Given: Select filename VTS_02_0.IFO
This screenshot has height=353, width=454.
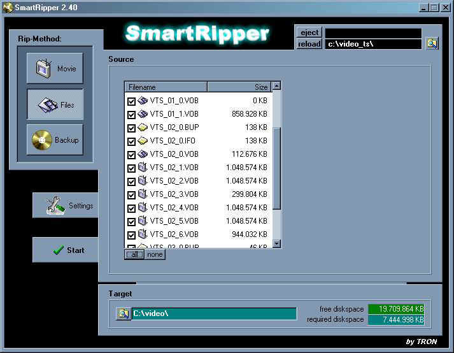Looking at the screenshot, I should tap(173, 141).
